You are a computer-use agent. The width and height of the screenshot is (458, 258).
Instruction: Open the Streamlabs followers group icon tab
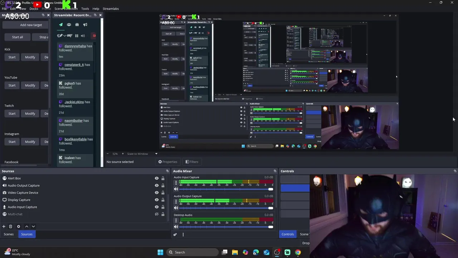point(69,25)
